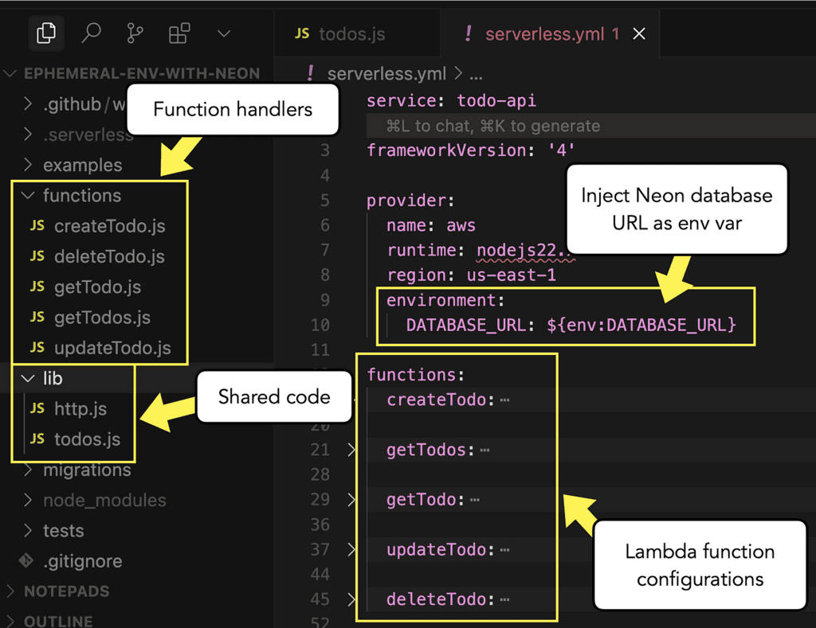The image size is (816, 628).
Task: Click serverless.yml in the breadcrumb path
Action: pos(386,74)
